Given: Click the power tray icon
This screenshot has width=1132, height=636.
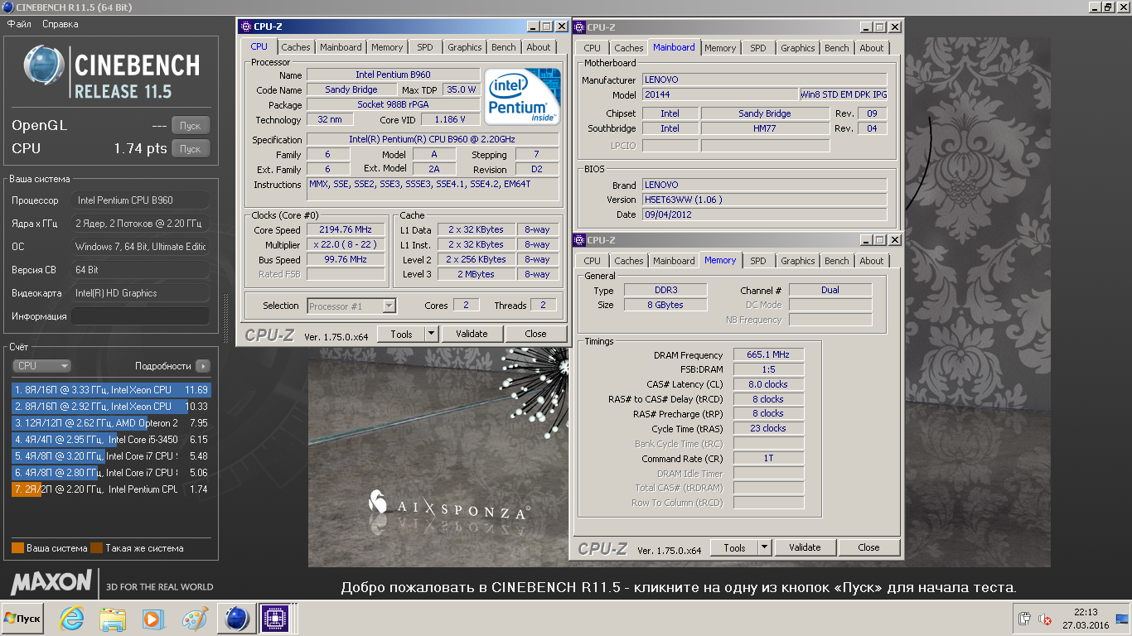Looking at the screenshot, I should coord(1025,619).
